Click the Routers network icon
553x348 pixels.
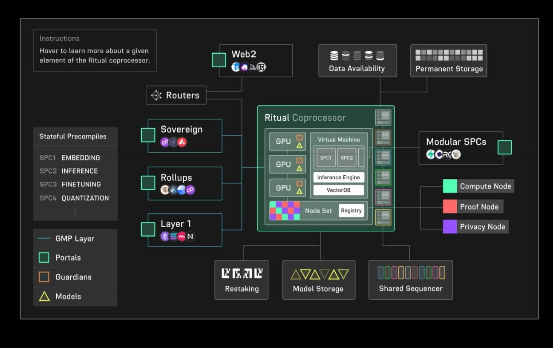156,95
